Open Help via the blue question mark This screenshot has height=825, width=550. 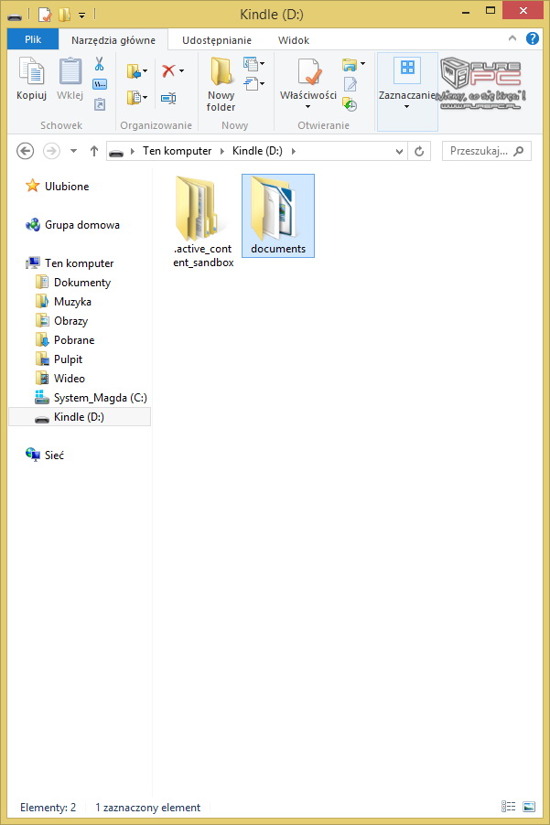point(533,38)
